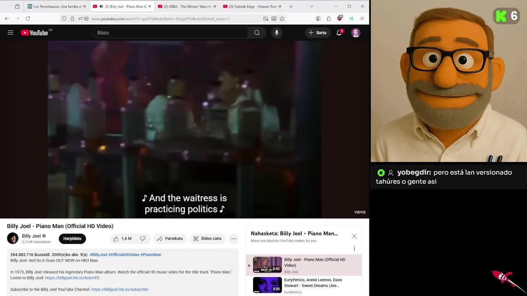Dislike the video with thumbs down
This screenshot has width=527, height=296.
click(x=143, y=238)
